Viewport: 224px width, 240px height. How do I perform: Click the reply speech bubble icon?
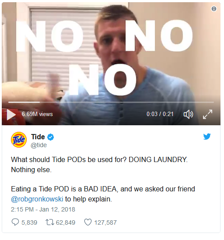click(15, 222)
